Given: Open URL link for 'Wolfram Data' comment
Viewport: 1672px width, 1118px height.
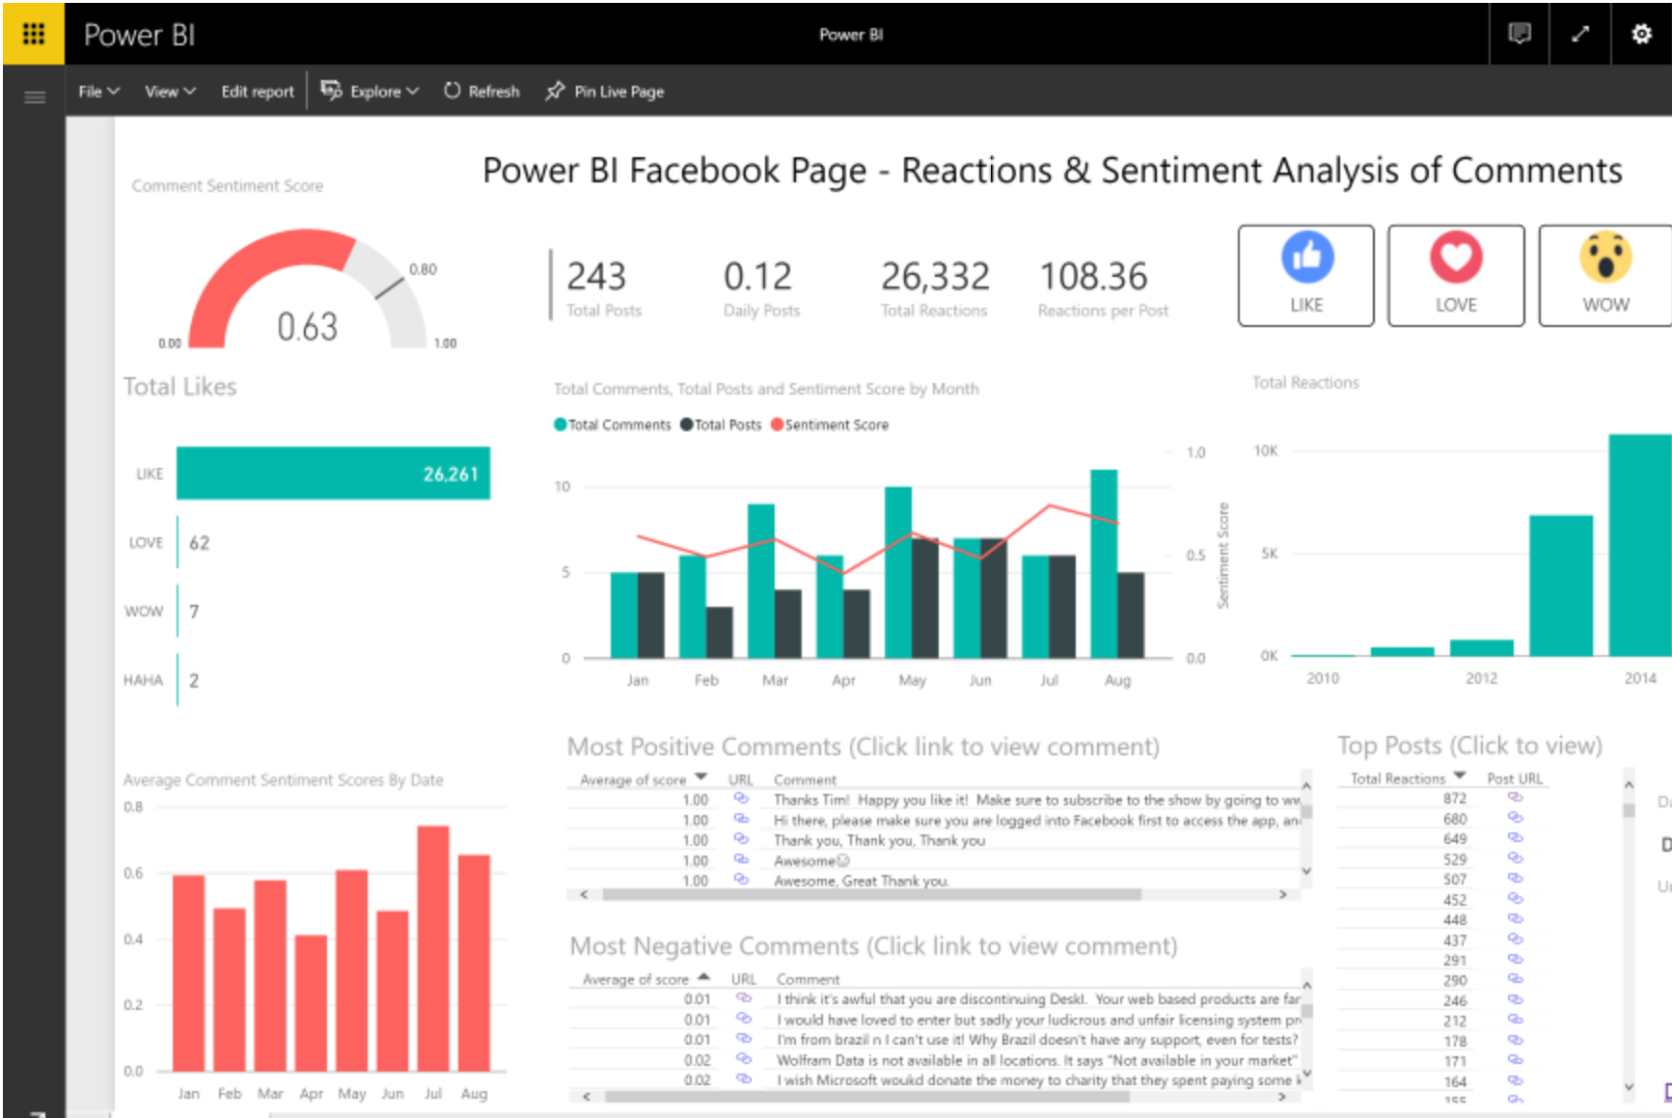Looking at the screenshot, I should (744, 1059).
